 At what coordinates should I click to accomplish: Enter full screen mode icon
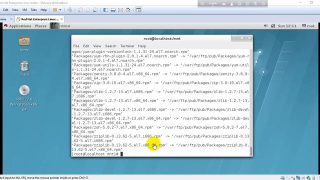click(120, 10)
